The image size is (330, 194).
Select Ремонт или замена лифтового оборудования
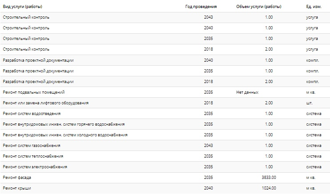pos(165,103)
